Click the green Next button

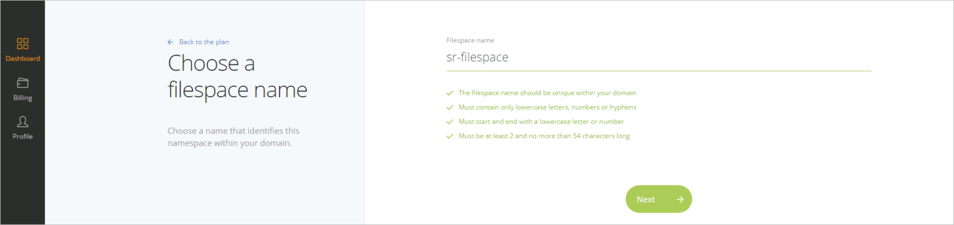pos(658,199)
